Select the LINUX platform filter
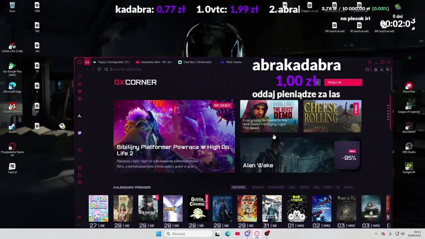 pyautogui.click(x=328, y=187)
